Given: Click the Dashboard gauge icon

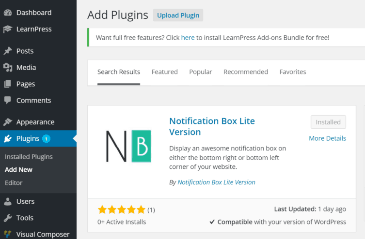Looking at the screenshot, I should pos(8,13).
